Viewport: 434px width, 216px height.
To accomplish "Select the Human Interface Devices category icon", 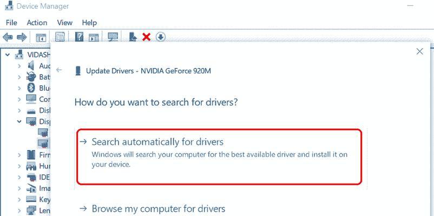I will pyautogui.click(x=31, y=166).
